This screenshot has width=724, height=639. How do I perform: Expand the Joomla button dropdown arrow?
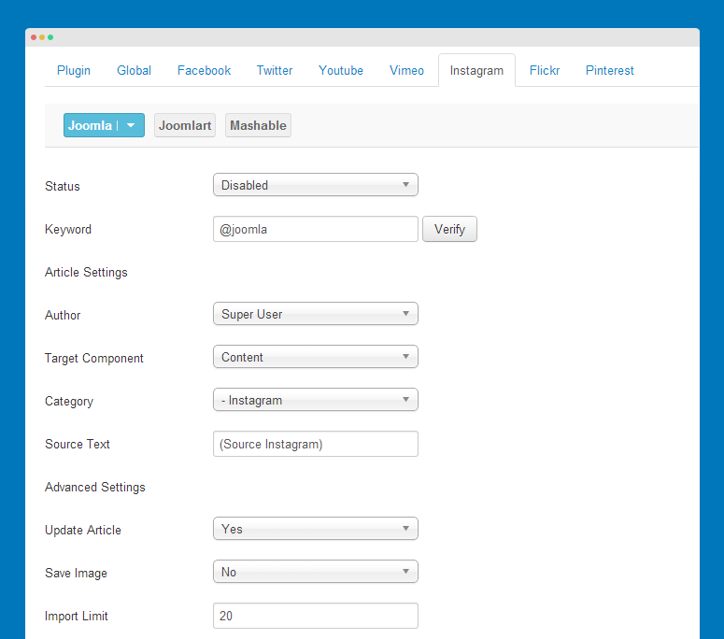point(131,125)
